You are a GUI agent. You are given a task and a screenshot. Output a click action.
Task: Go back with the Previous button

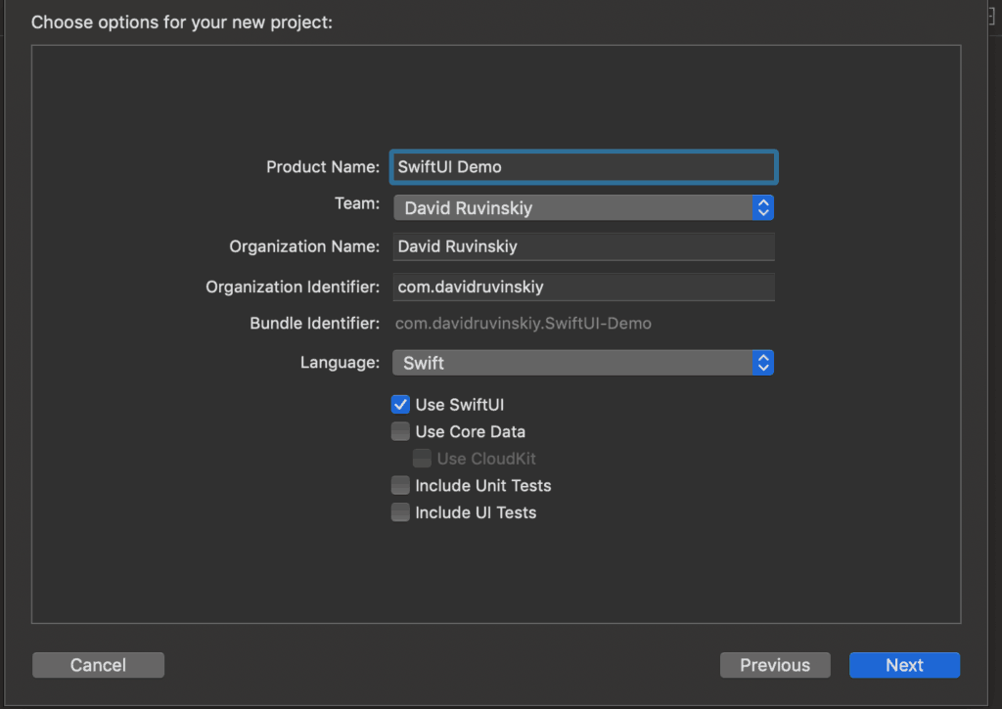[x=775, y=665]
